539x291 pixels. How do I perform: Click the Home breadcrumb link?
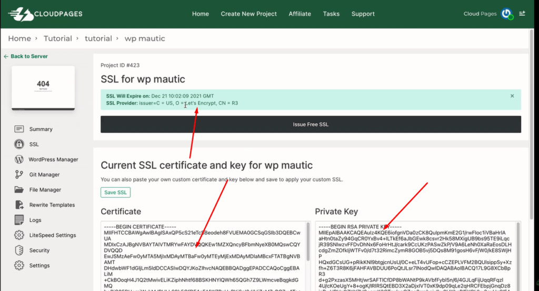click(x=19, y=38)
